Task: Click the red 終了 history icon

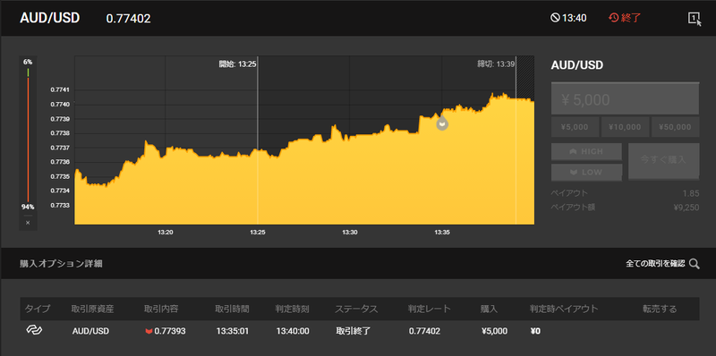Action: coord(614,18)
